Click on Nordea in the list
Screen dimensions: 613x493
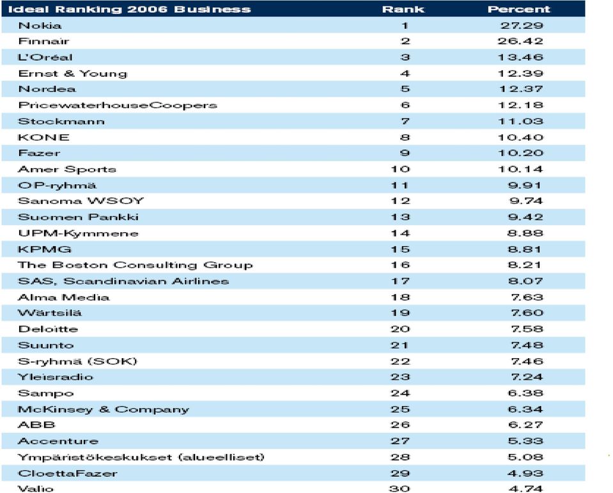coord(47,89)
